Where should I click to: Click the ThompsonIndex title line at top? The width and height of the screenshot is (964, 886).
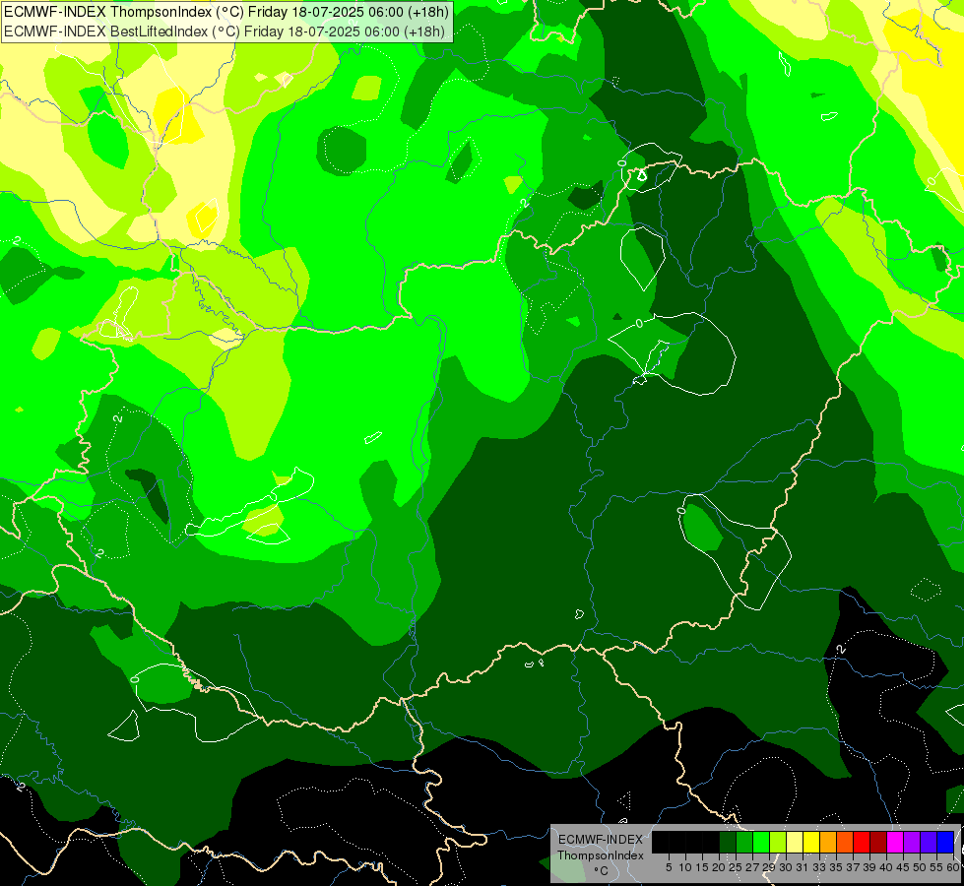(226, 12)
